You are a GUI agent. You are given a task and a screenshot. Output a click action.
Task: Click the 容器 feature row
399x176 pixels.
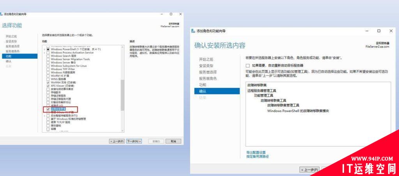tap(53, 129)
